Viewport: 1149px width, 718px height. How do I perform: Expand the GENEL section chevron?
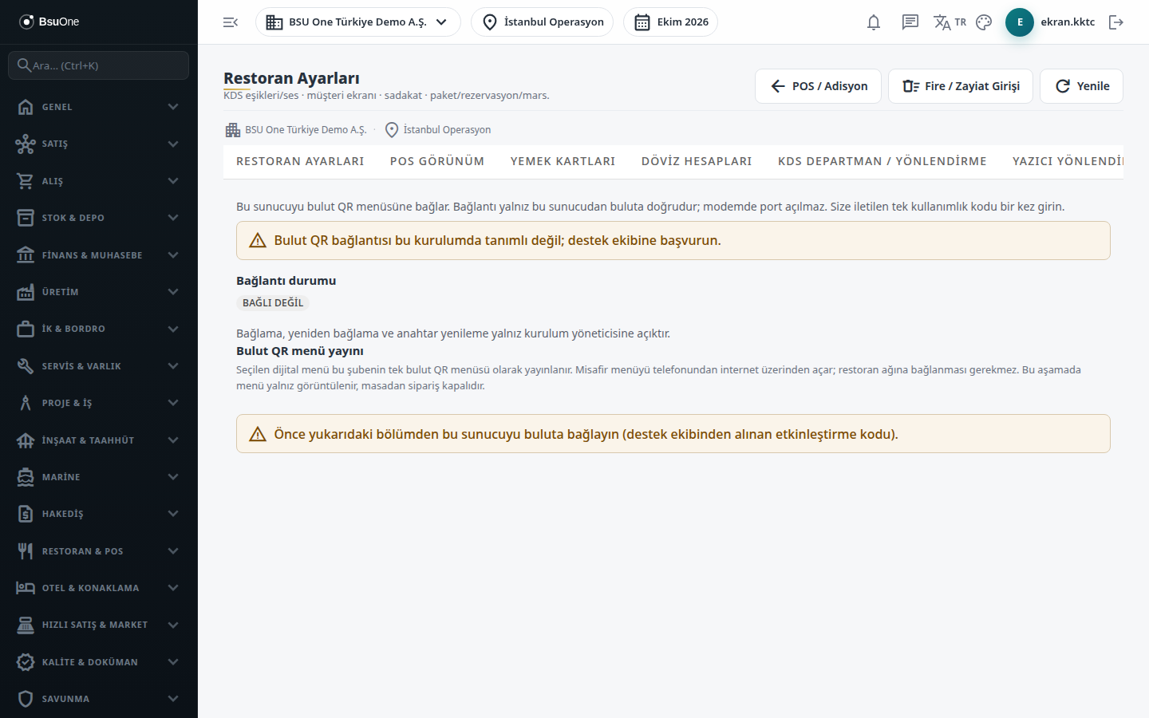click(x=173, y=107)
